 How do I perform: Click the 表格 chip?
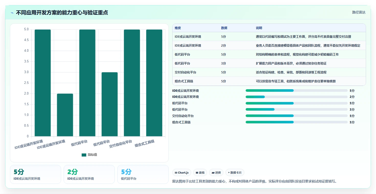point(200,173)
